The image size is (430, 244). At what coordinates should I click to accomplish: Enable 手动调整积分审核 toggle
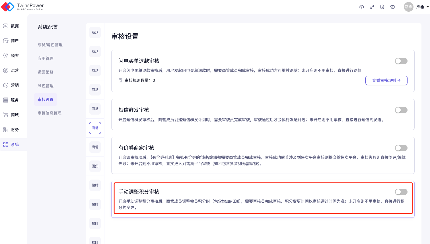pos(401,192)
